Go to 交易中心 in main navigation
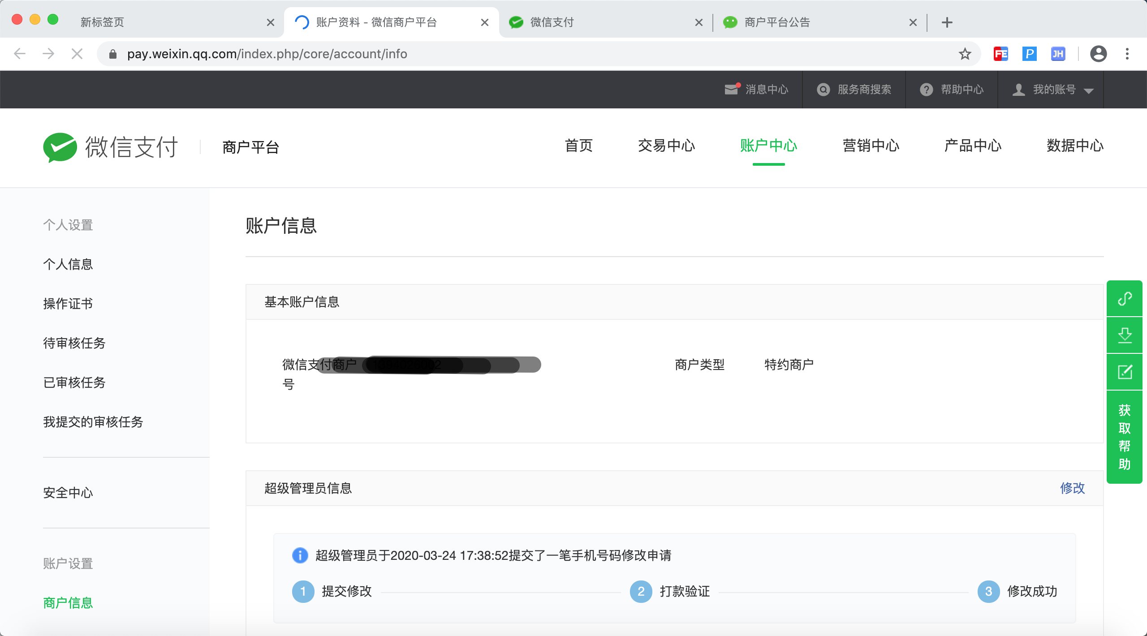 (x=666, y=146)
